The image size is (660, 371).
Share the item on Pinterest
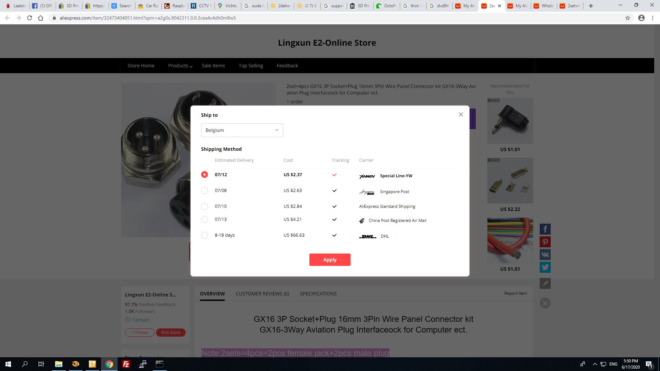click(x=545, y=242)
